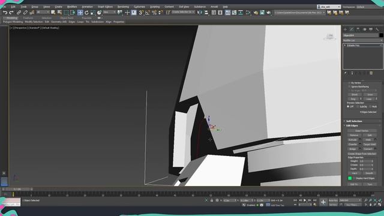Enable the By Vertex checkbox
This screenshot has height=216, width=384.
pos(349,83)
